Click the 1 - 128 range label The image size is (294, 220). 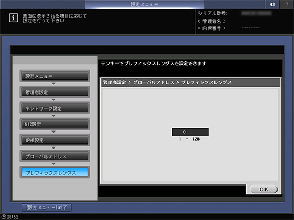(x=189, y=139)
